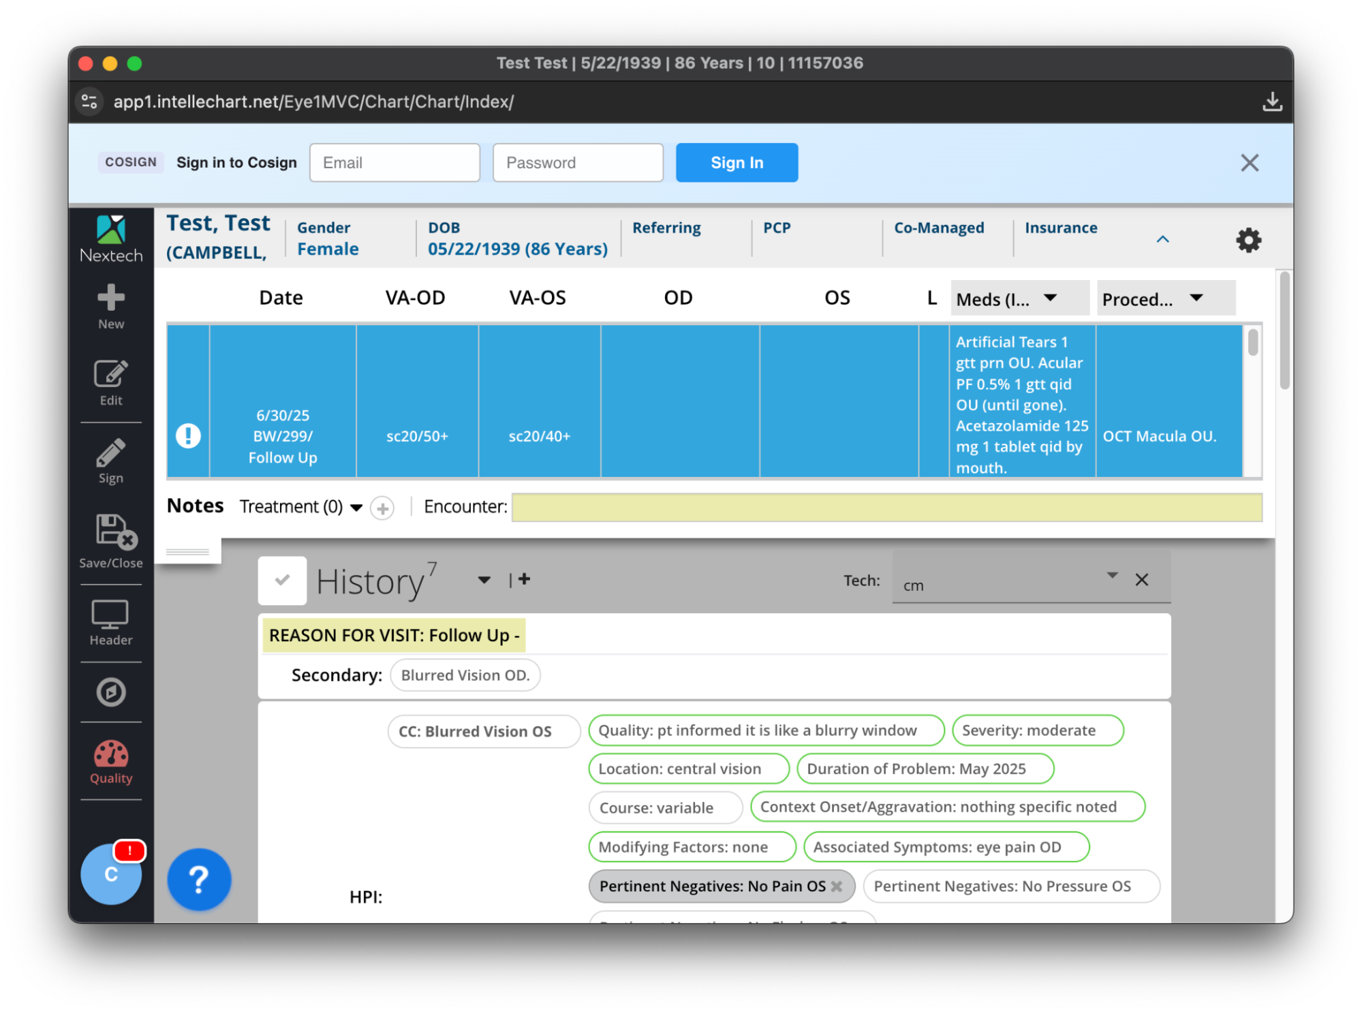Open the Treatment (0) dropdown arrow

pyautogui.click(x=356, y=507)
